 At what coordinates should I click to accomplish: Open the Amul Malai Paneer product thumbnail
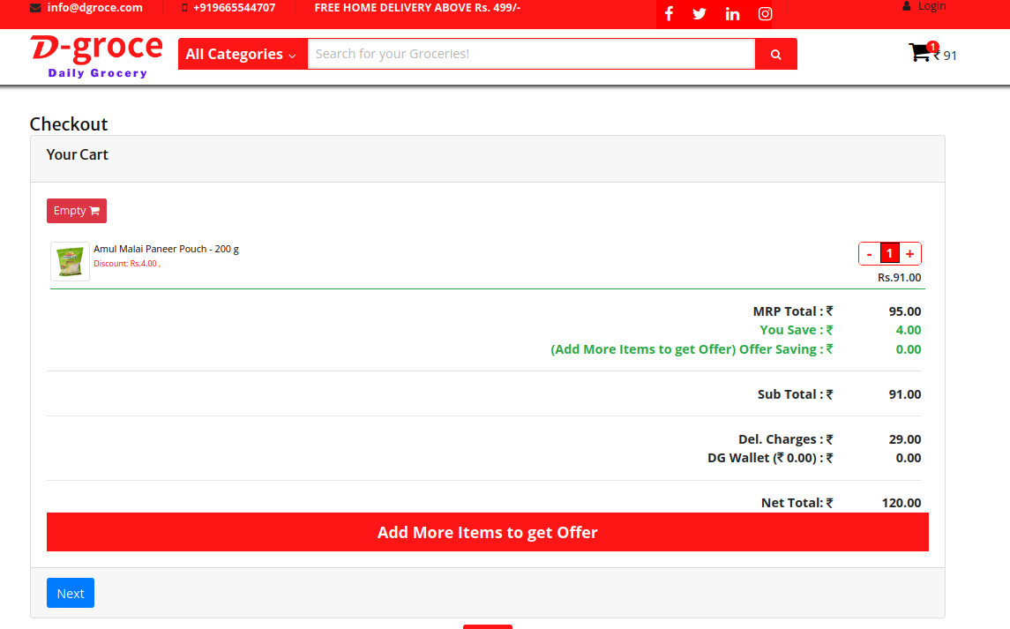point(70,262)
